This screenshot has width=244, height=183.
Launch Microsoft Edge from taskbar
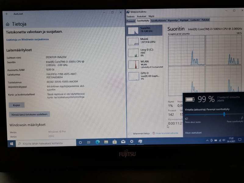[98, 142]
